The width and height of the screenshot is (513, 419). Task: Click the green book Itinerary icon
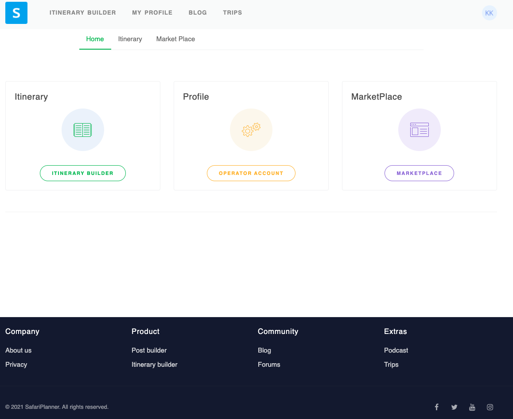point(83,130)
